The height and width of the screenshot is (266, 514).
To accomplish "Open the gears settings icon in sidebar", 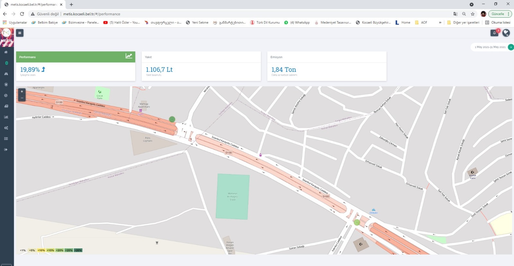I will tap(6, 128).
